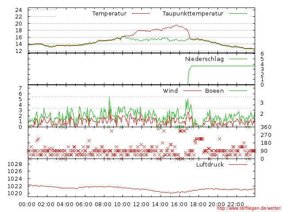Click the temperature peak near 16:00

pyautogui.click(x=176, y=25)
